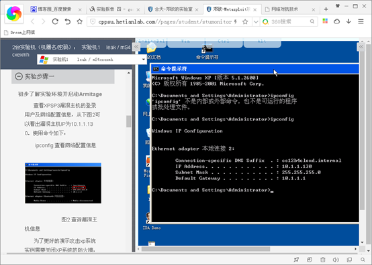This screenshot has width=372, height=265.
Task: Select the 邓欣-Metasploit tab
Action: tap(232, 9)
